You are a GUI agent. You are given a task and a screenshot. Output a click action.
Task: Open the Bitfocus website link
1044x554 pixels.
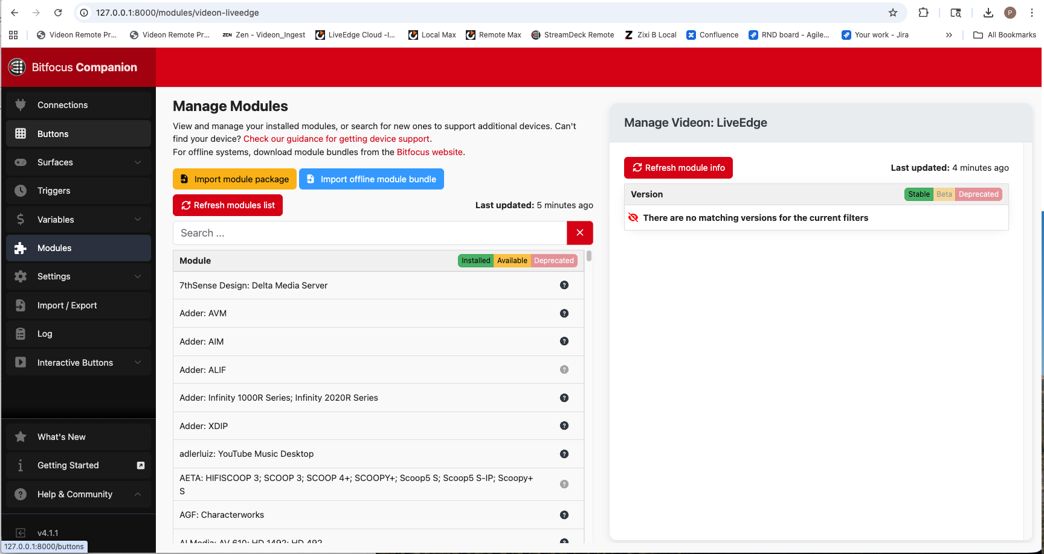(430, 152)
